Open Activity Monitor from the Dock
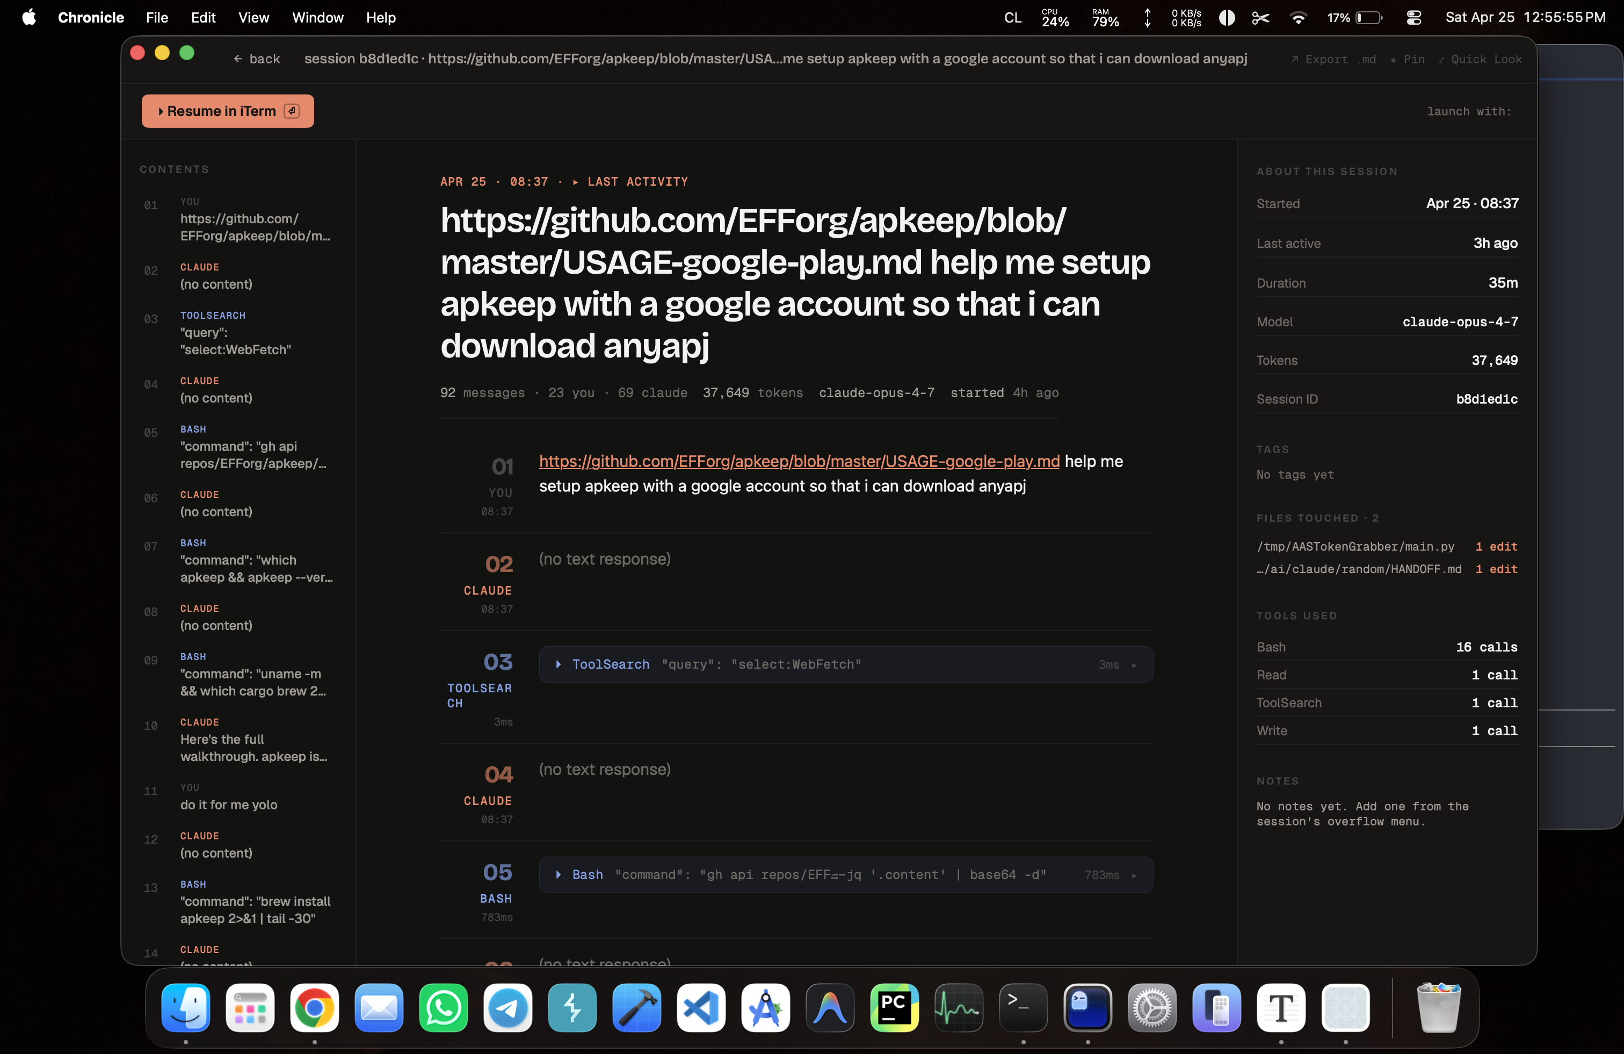1624x1054 pixels. click(x=959, y=1008)
